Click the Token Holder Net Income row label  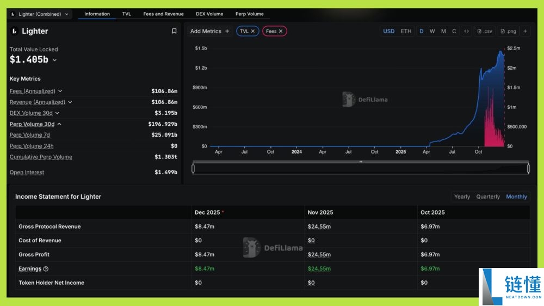[x=51, y=283]
